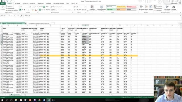Screen dimensions: 182x102
Task: Click the percent style icon
Action: [78, 10]
